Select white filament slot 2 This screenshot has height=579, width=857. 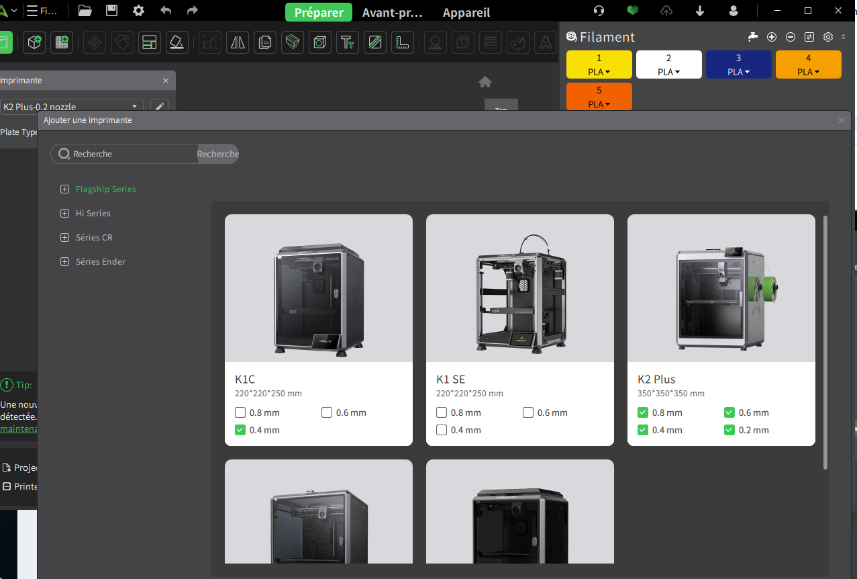tap(669, 64)
